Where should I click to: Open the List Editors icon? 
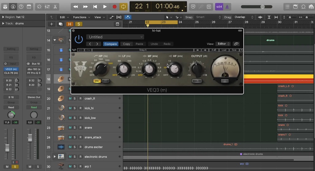click(x=288, y=7)
